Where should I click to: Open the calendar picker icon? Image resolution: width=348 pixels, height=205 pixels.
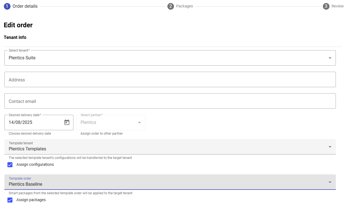point(67,122)
